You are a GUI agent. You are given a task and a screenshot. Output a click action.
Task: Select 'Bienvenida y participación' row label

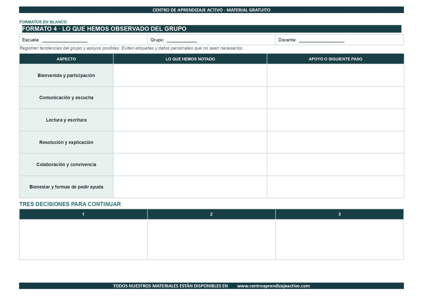[x=66, y=75]
